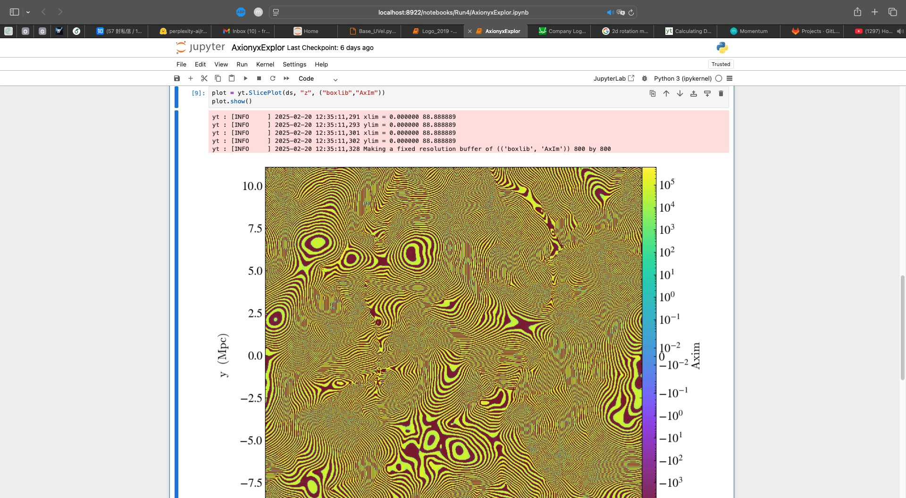This screenshot has width=906, height=498.
Task: Open the cell type dropdown showing Code
Action: pyautogui.click(x=318, y=79)
